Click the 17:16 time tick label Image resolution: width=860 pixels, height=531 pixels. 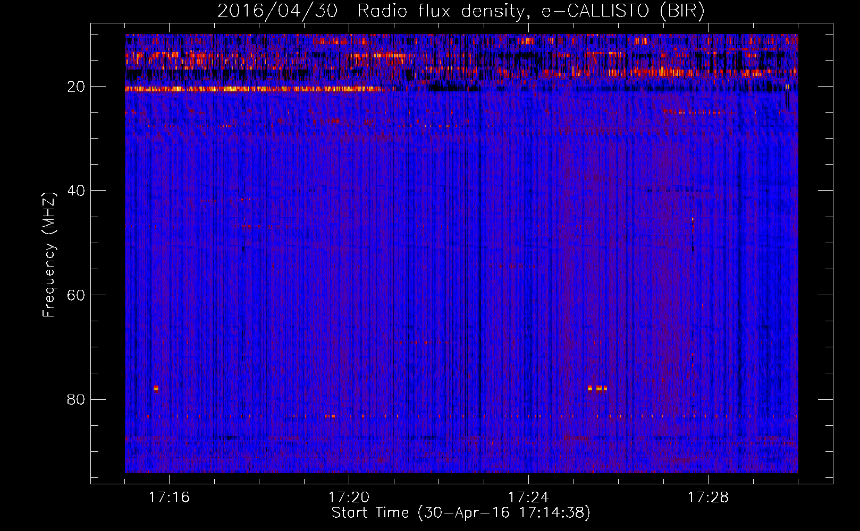(169, 497)
